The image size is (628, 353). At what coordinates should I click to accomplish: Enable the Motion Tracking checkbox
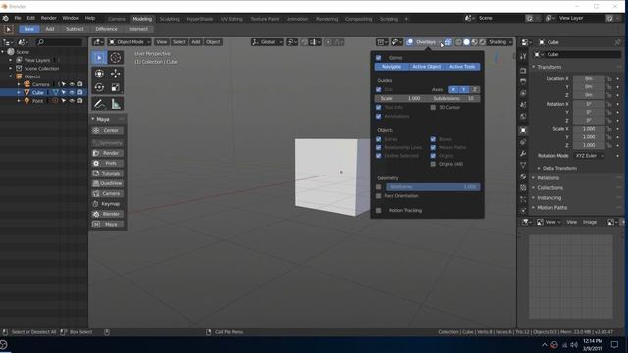pyautogui.click(x=379, y=210)
